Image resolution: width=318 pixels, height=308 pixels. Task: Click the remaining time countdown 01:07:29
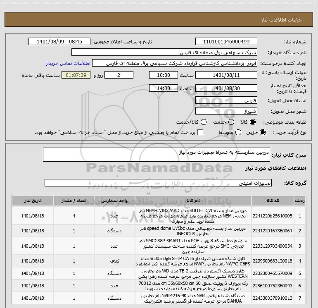pos(76,75)
